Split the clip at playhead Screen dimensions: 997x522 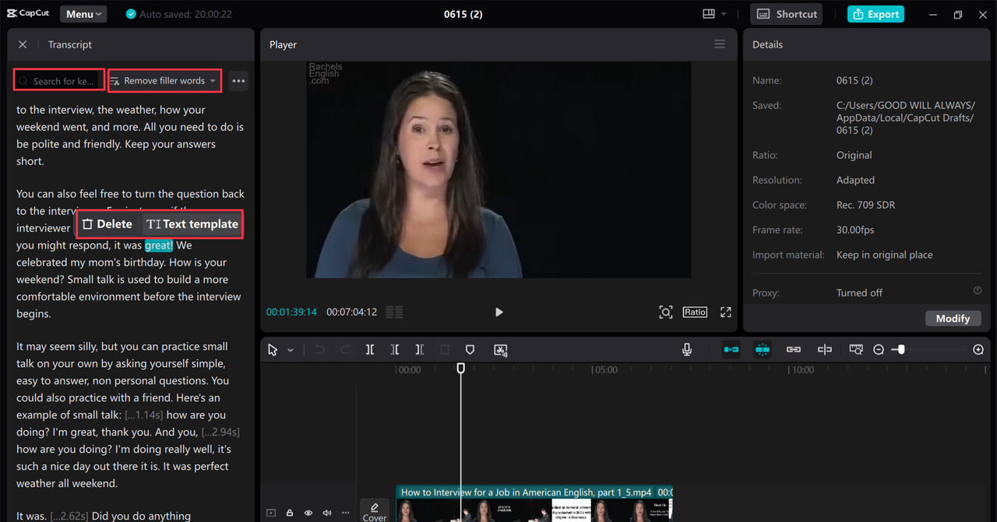[370, 350]
